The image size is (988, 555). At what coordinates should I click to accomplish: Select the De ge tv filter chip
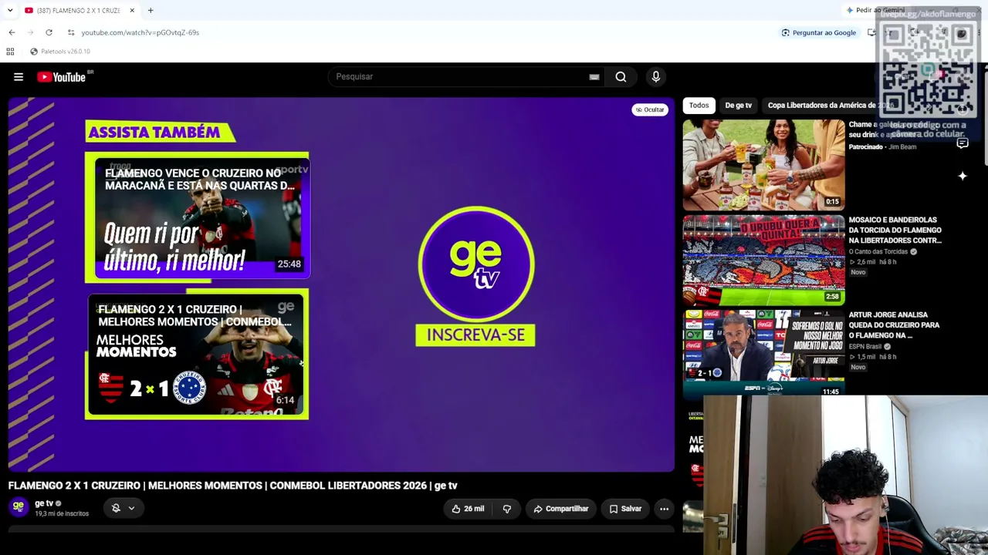click(x=738, y=106)
